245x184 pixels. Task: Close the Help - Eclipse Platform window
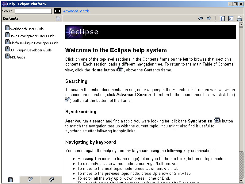[x=241, y=4]
